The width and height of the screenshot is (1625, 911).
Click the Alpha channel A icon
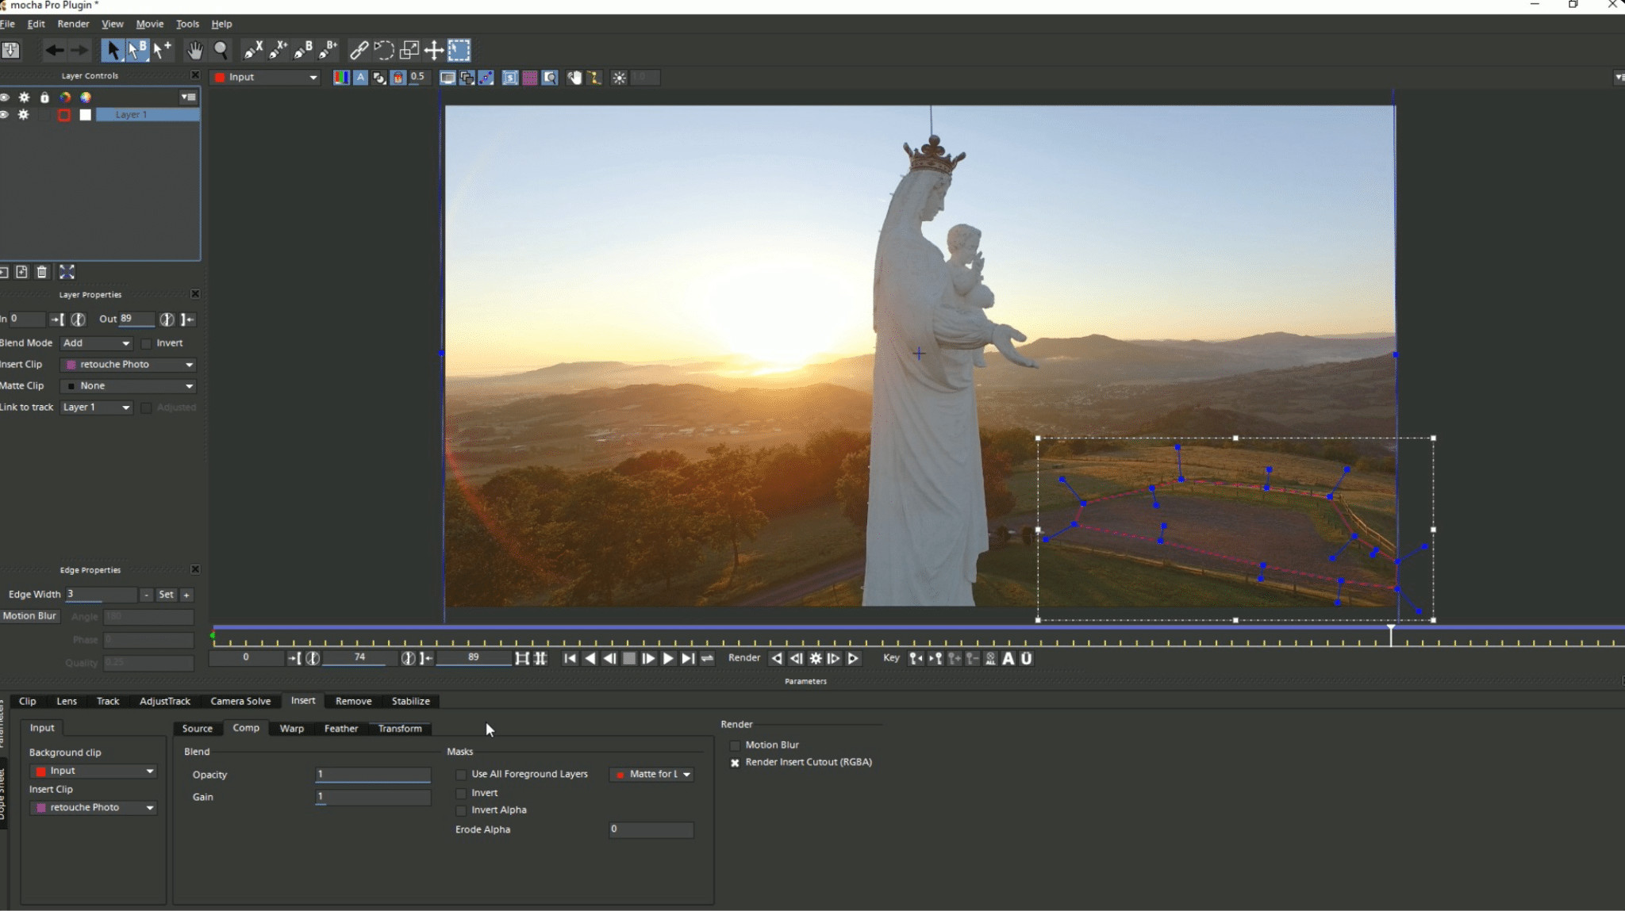[360, 78]
